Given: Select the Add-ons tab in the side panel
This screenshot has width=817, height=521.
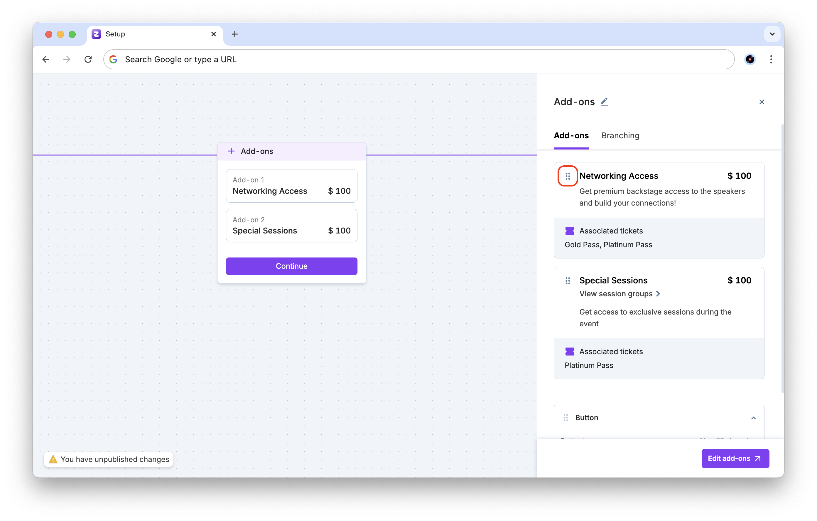Looking at the screenshot, I should (x=571, y=135).
